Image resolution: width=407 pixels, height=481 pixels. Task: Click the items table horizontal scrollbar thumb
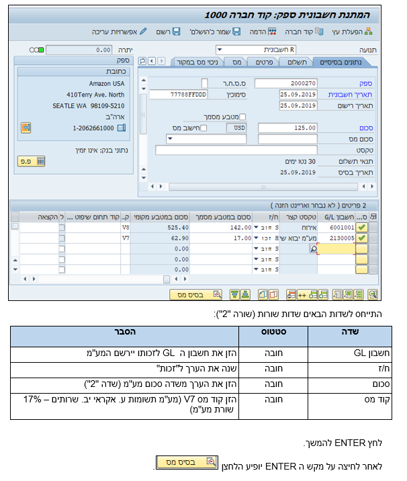pos(167,279)
